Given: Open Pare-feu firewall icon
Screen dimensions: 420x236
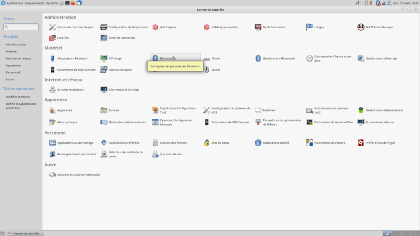Looking at the screenshot, I should point(52,38).
